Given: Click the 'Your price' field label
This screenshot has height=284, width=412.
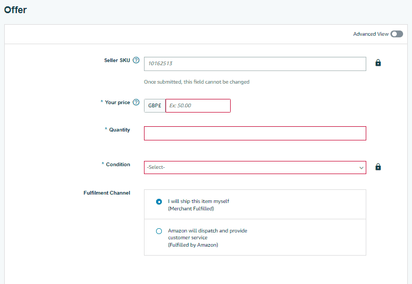Looking at the screenshot, I should pos(118,102).
